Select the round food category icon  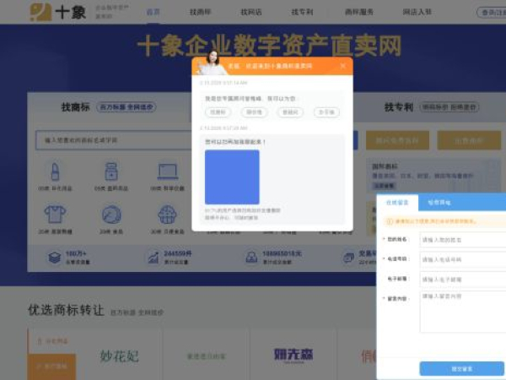[111, 214]
